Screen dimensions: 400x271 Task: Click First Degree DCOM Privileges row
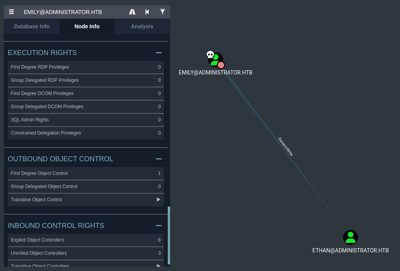[86, 94]
